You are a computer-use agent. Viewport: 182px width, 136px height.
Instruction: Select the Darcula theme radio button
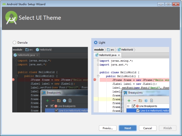pyautogui.click(x=14, y=43)
